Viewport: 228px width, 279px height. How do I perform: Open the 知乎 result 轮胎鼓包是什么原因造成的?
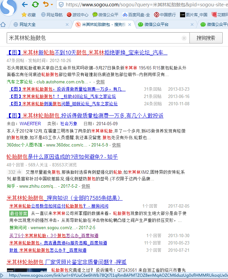pyautogui.click(x=62, y=157)
